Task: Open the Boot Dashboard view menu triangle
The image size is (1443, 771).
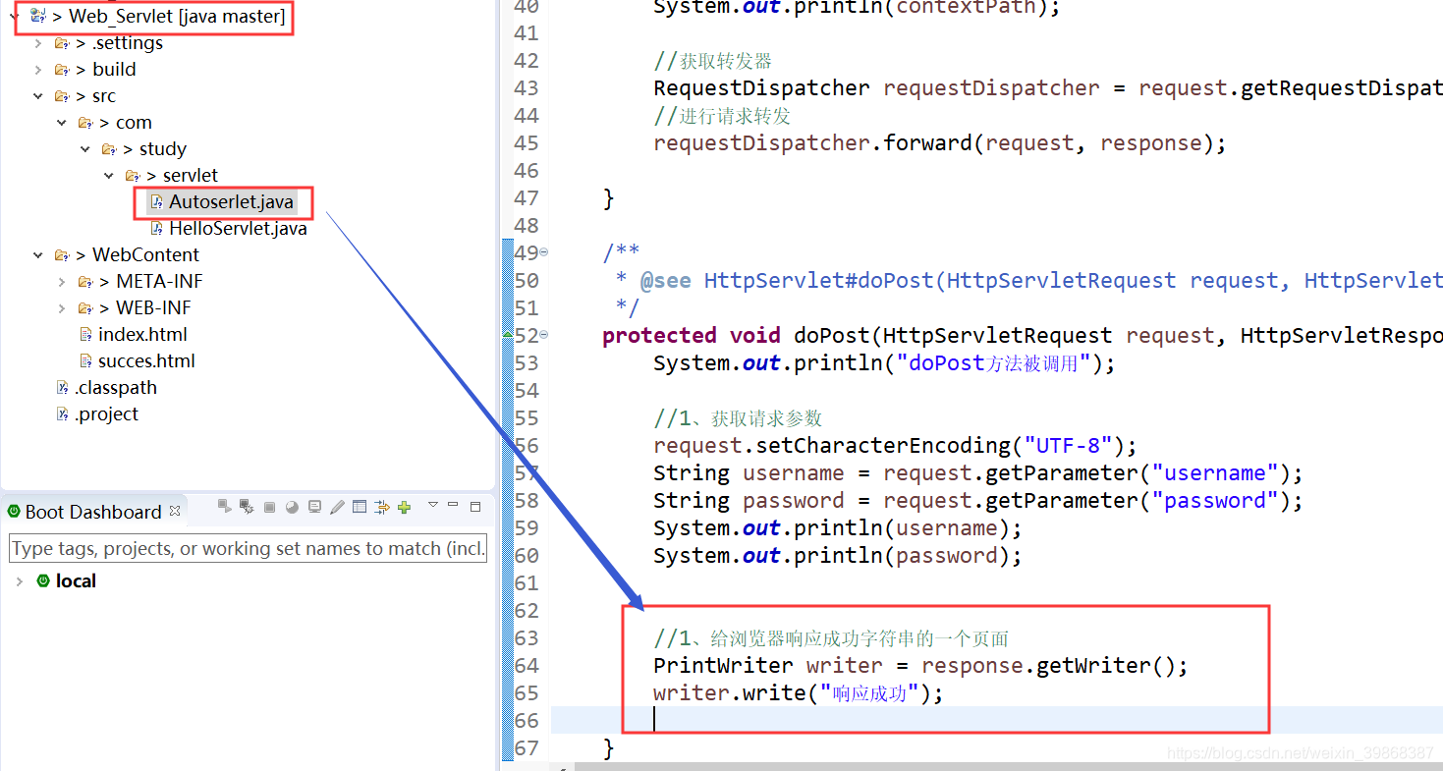Action: 432,506
